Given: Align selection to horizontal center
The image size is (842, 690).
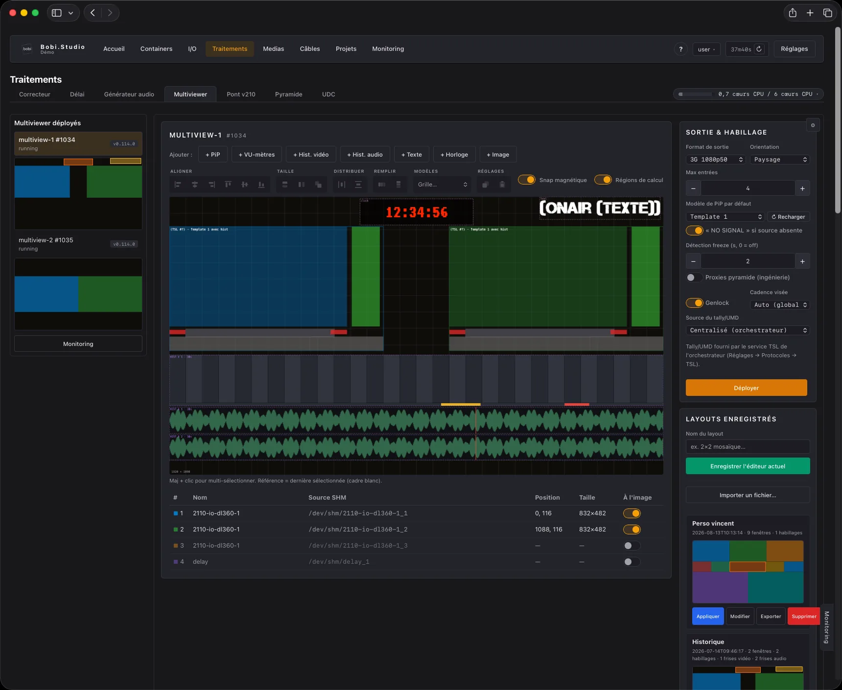Looking at the screenshot, I should pyautogui.click(x=195, y=184).
